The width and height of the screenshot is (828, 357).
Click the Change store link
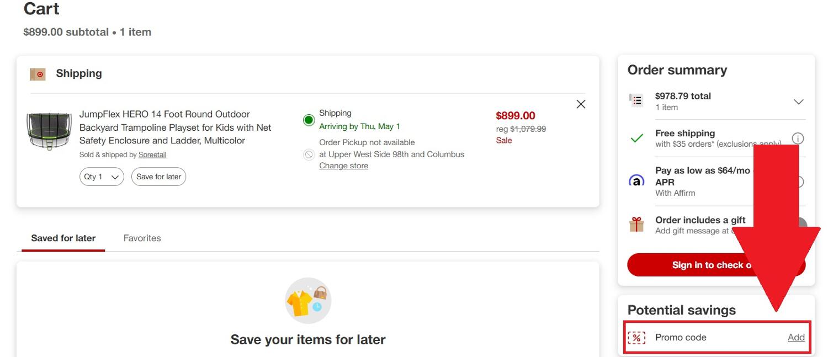343,166
